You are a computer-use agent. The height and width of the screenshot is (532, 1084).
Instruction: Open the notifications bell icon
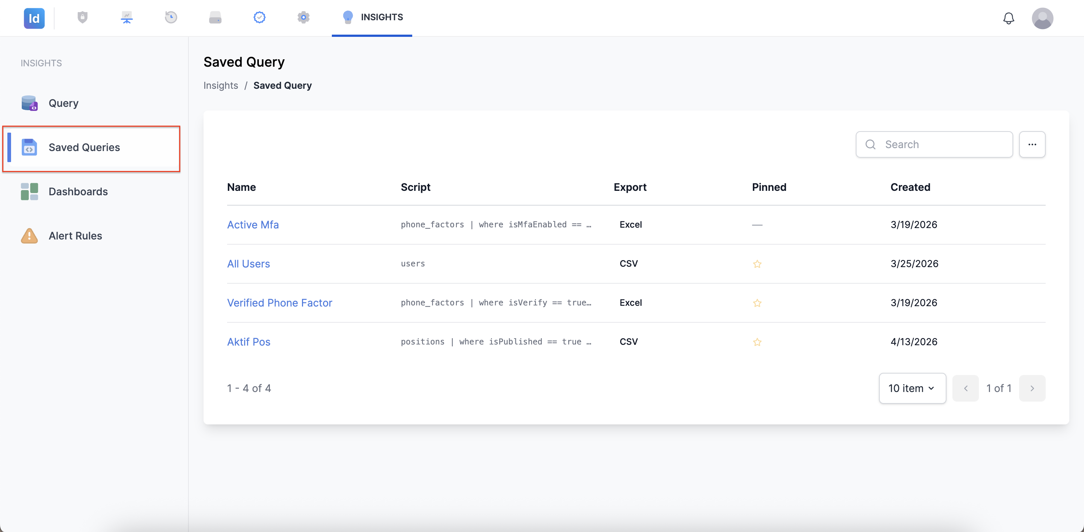click(1009, 18)
